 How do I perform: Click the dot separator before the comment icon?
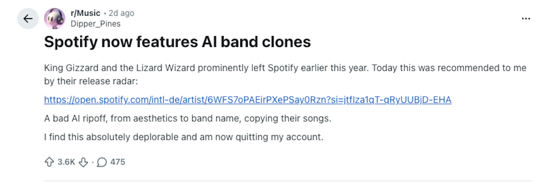click(92, 162)
